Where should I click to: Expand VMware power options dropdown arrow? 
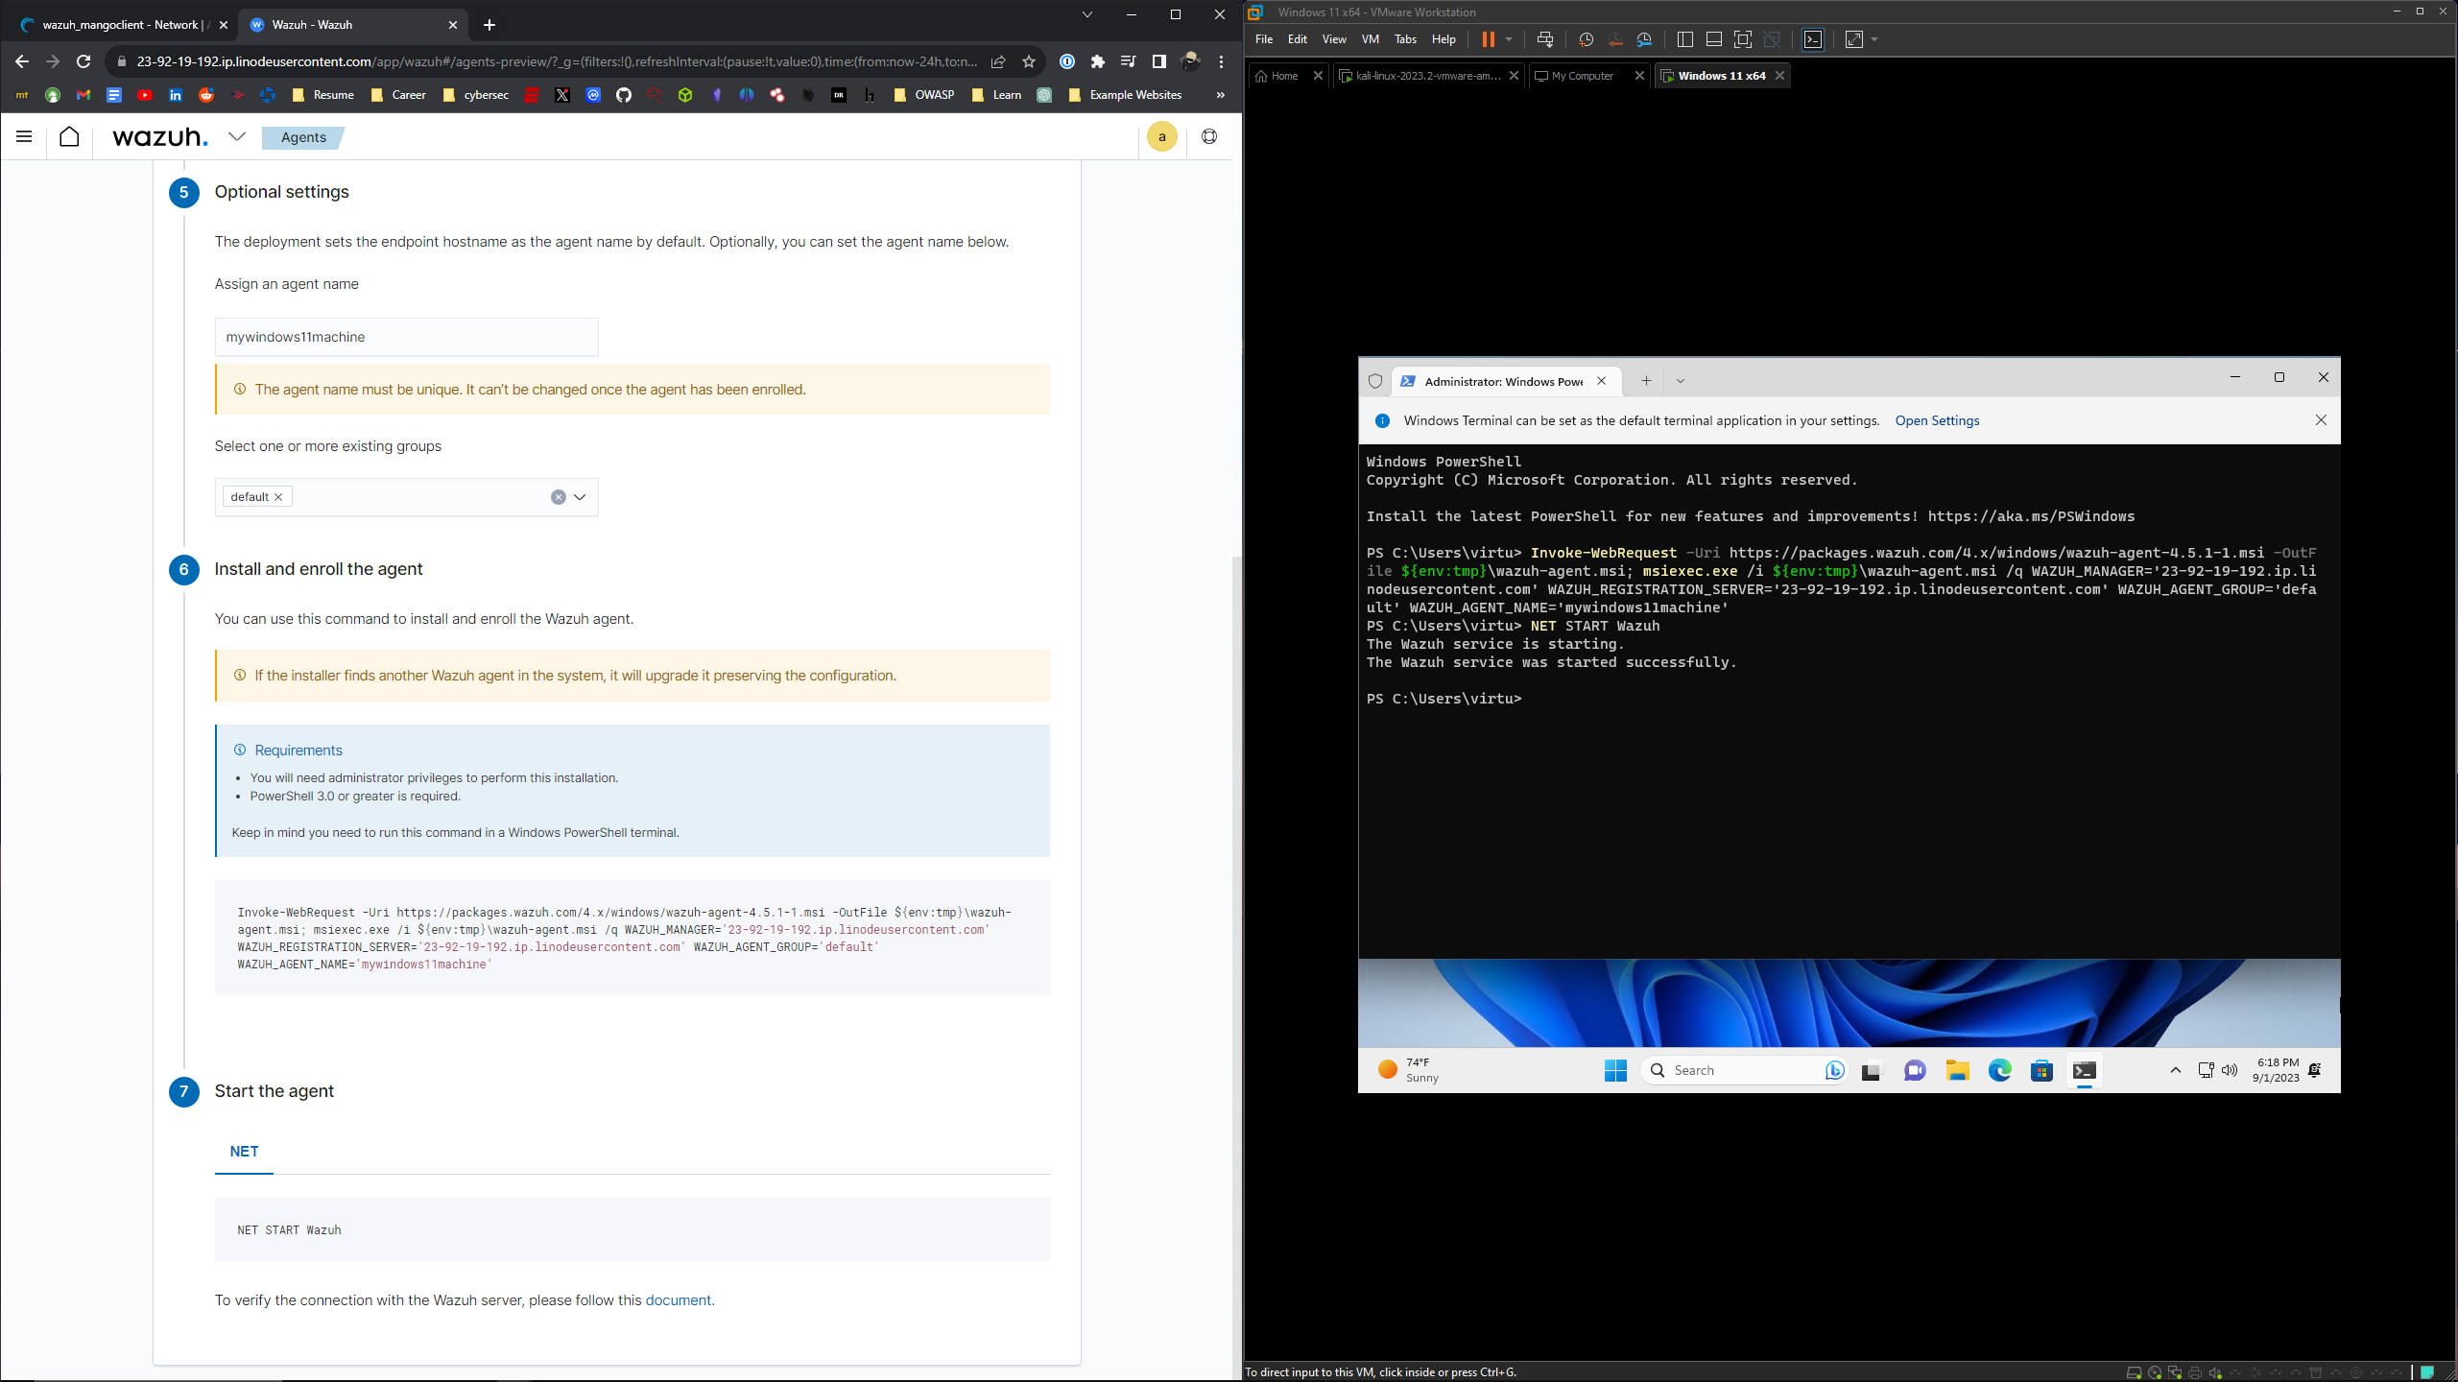click(1510, 39)
